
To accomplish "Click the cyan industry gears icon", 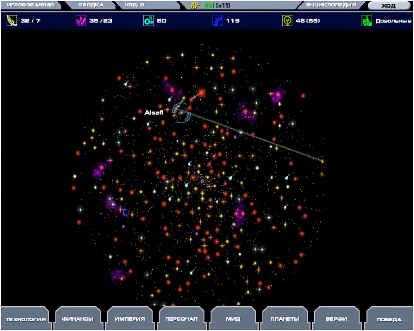I will pyautogui.click(x=148, y=20).
